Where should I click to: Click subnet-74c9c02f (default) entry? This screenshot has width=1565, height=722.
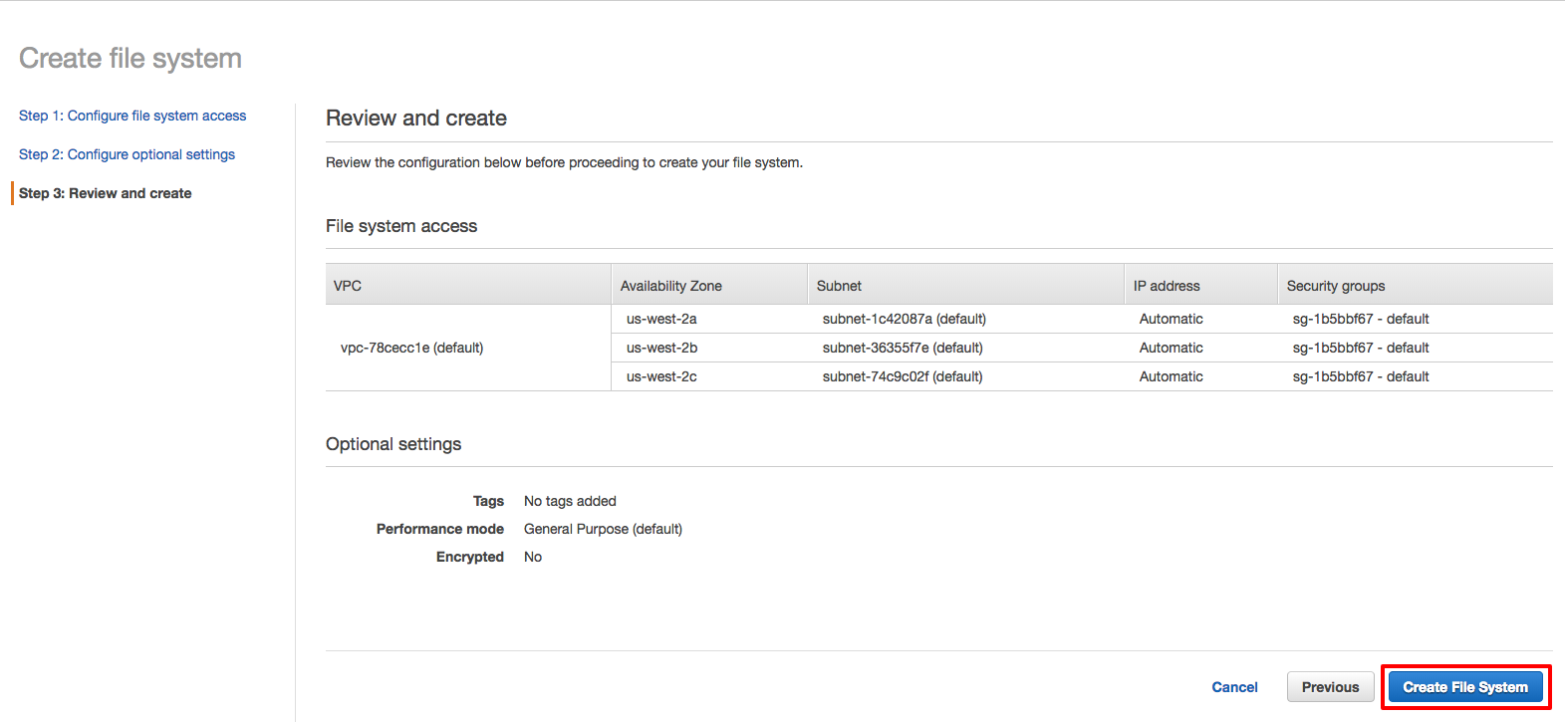(903, 376)
